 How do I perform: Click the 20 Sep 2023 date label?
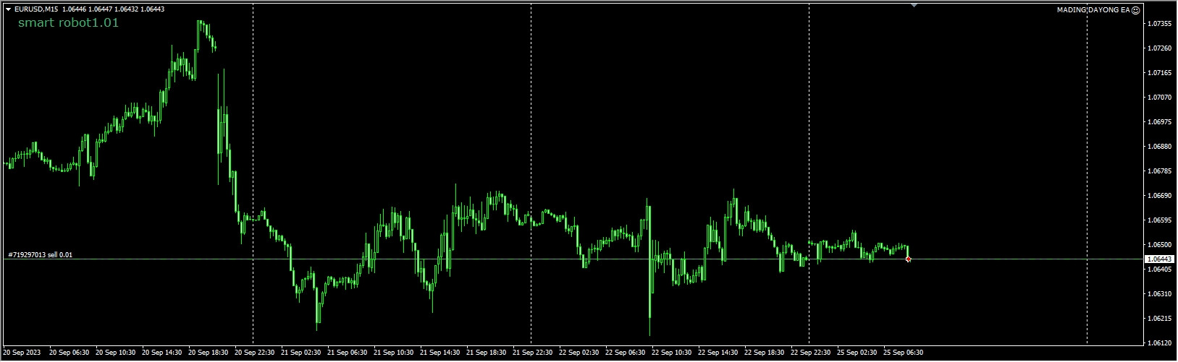tap(23, 353)
